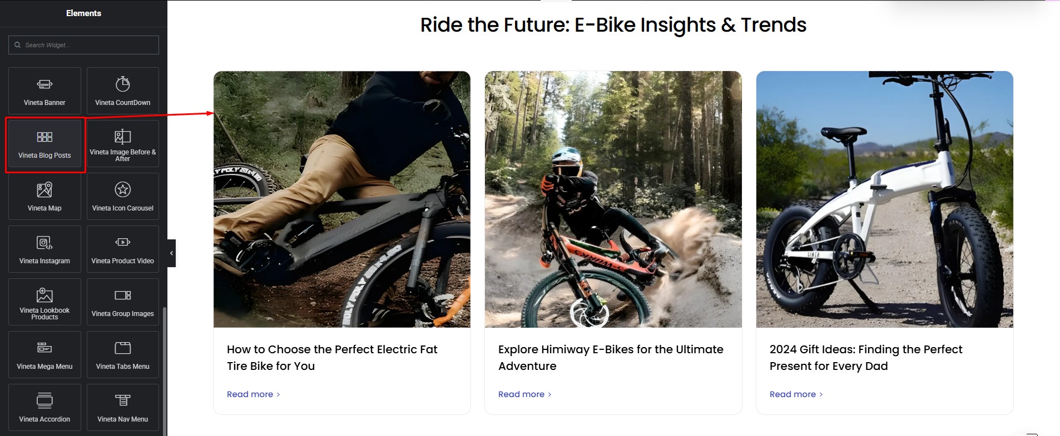The image size is (1060, 436).
Task: Choose the Vineta Icon Carousel widget
Action: click(x=122, y=197)
